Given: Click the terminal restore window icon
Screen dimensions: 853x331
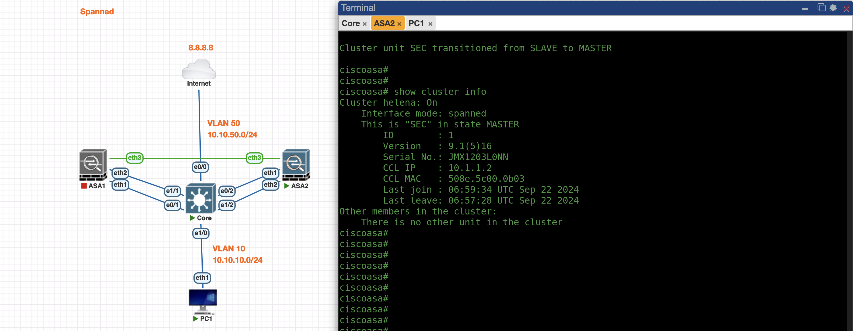Looking at the screenshot, I should (x=821, y=7).
